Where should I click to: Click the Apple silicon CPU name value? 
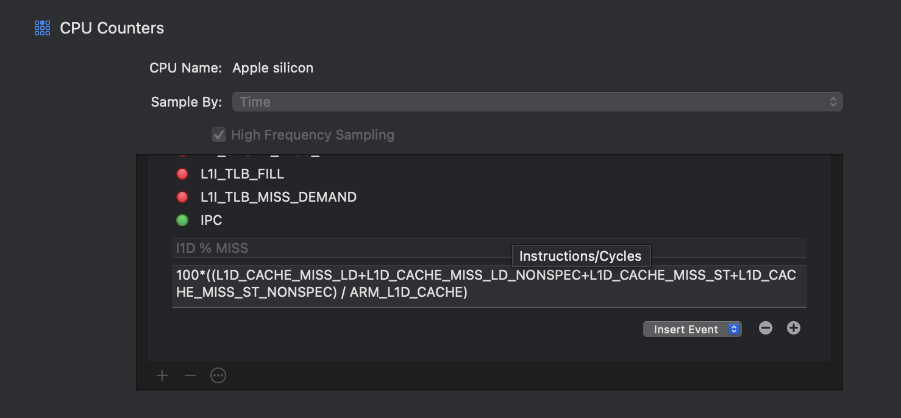pyautogui.click(x=272, y=68)
